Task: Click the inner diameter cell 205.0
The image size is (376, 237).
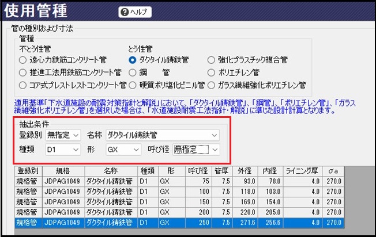Action: 270,212
